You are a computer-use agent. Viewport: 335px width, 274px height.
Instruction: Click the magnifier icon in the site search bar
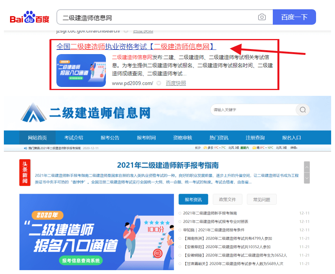pyautogui.click(x=303, y=110)
